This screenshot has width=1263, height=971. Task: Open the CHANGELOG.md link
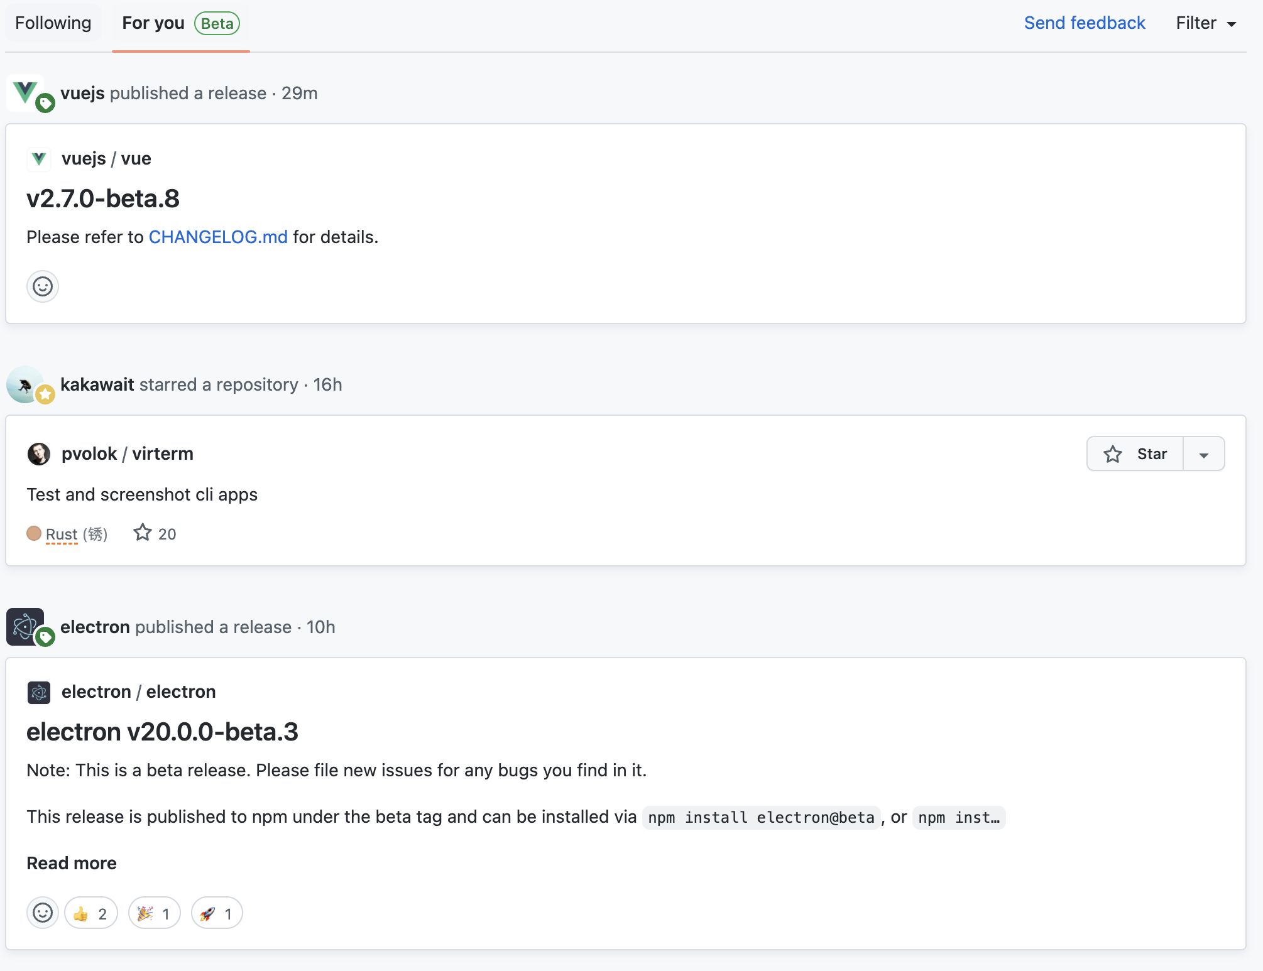coord(218,237)
